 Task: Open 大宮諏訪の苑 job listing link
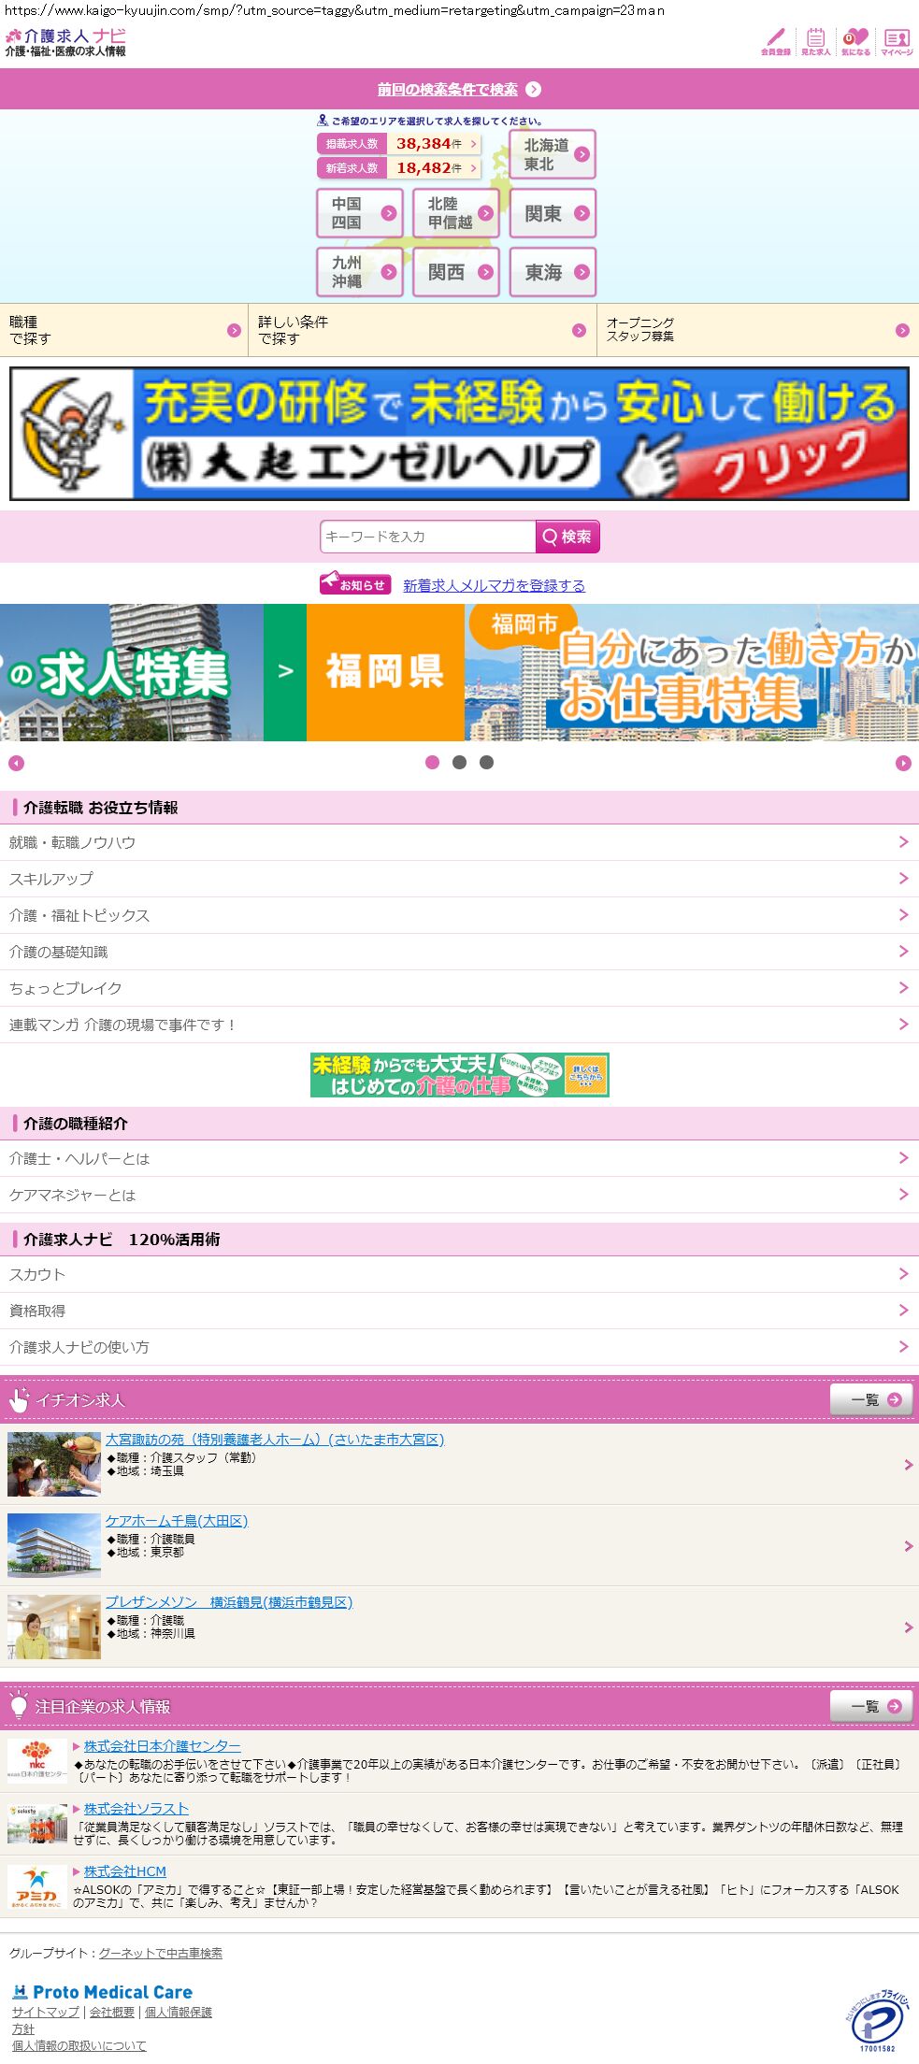tap(275, 1440)
